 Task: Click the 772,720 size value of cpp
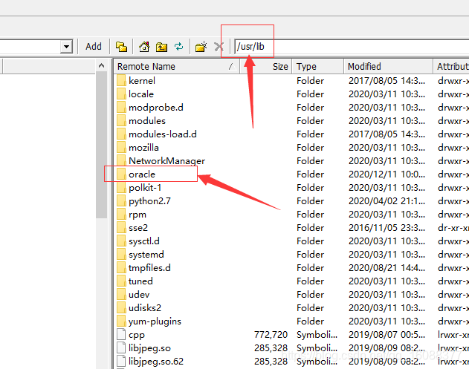pos(271,335)
